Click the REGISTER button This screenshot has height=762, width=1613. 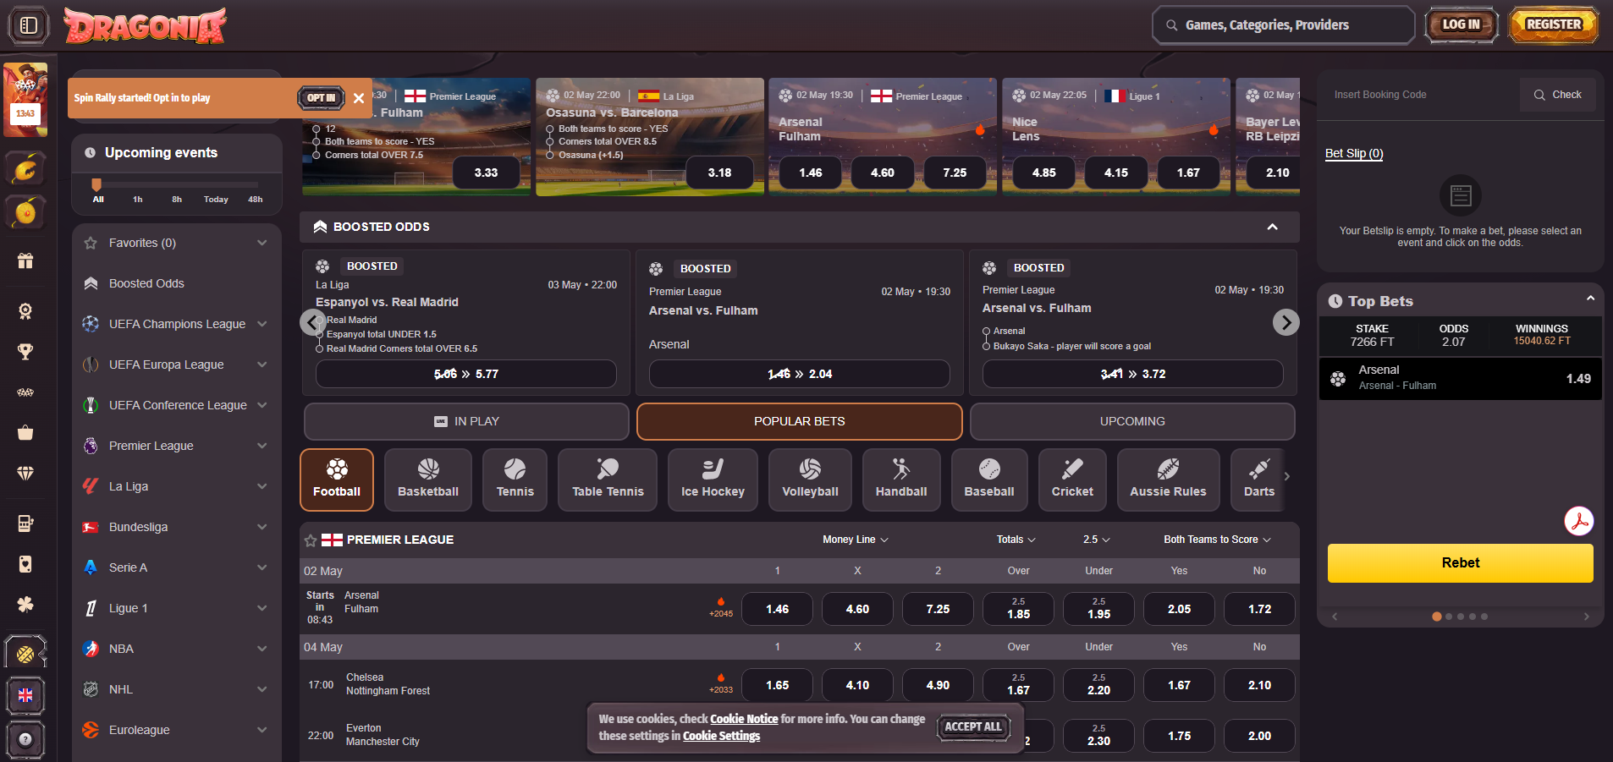tap(1554, 25)
